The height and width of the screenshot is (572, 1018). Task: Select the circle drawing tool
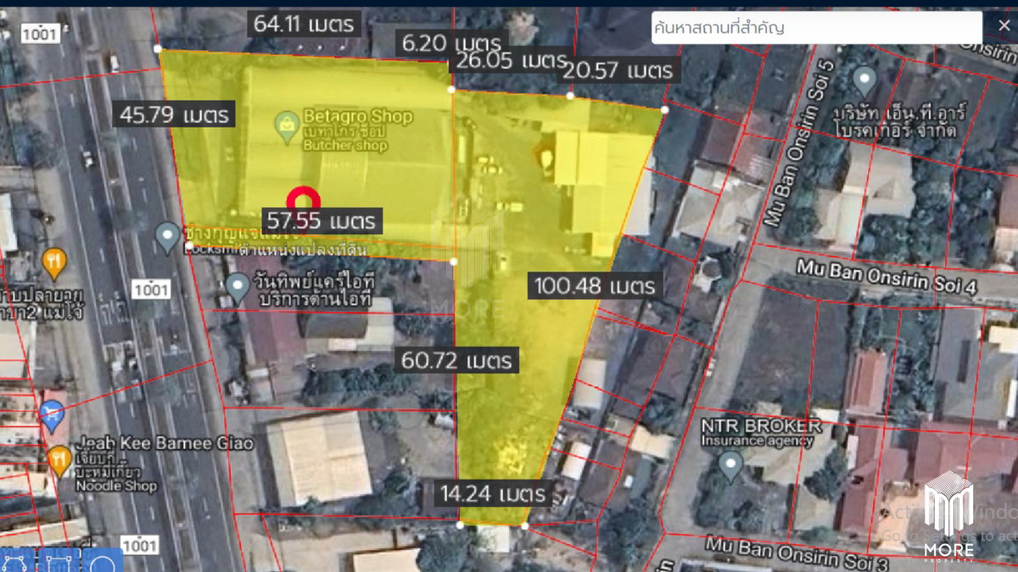102,563
